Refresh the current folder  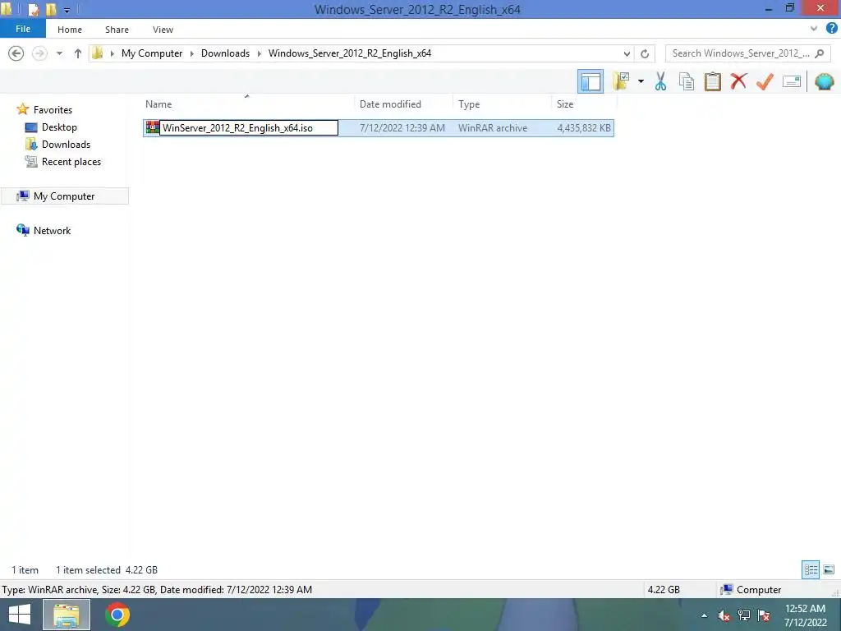tap(645, 53)
